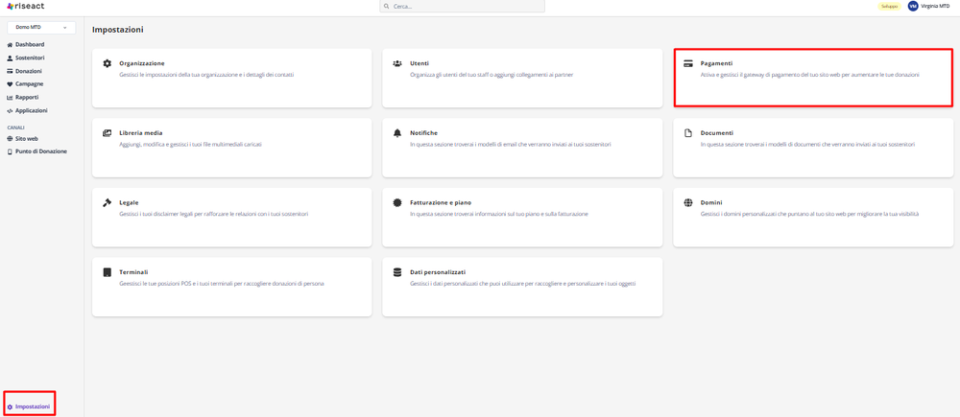Click the Documenti file icon
960x417 pixels.
(x=688, y=133)
